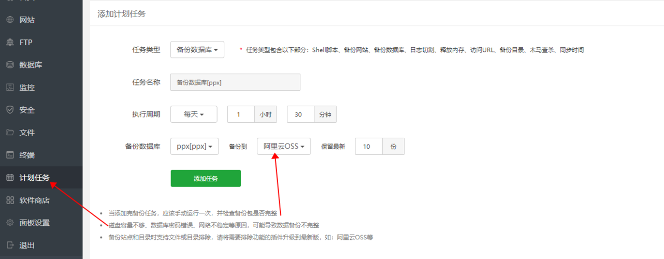Click the 保留最新 label
This screenshot has width=664, height=259.
333,147
